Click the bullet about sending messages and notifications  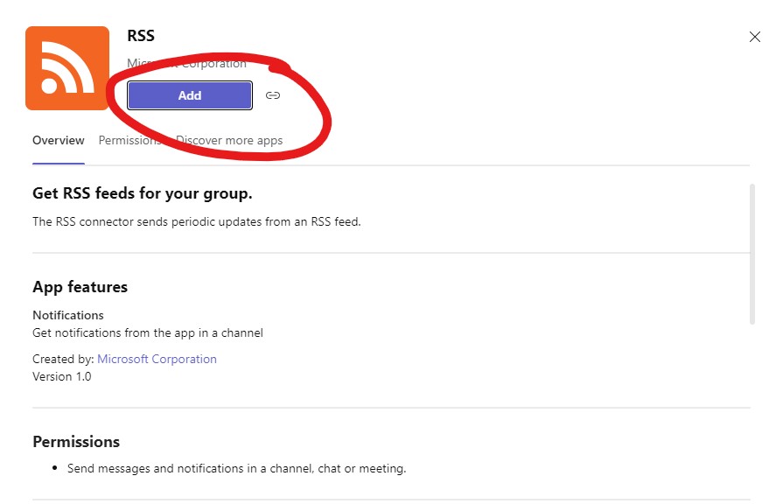pyautogui.click(x=236, y=468)
